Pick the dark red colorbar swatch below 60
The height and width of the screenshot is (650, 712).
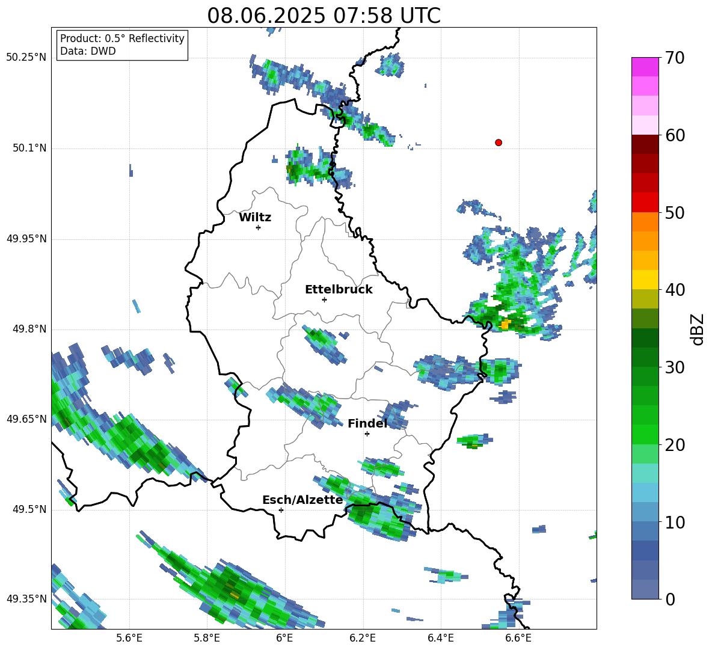[x=645, y=144]
